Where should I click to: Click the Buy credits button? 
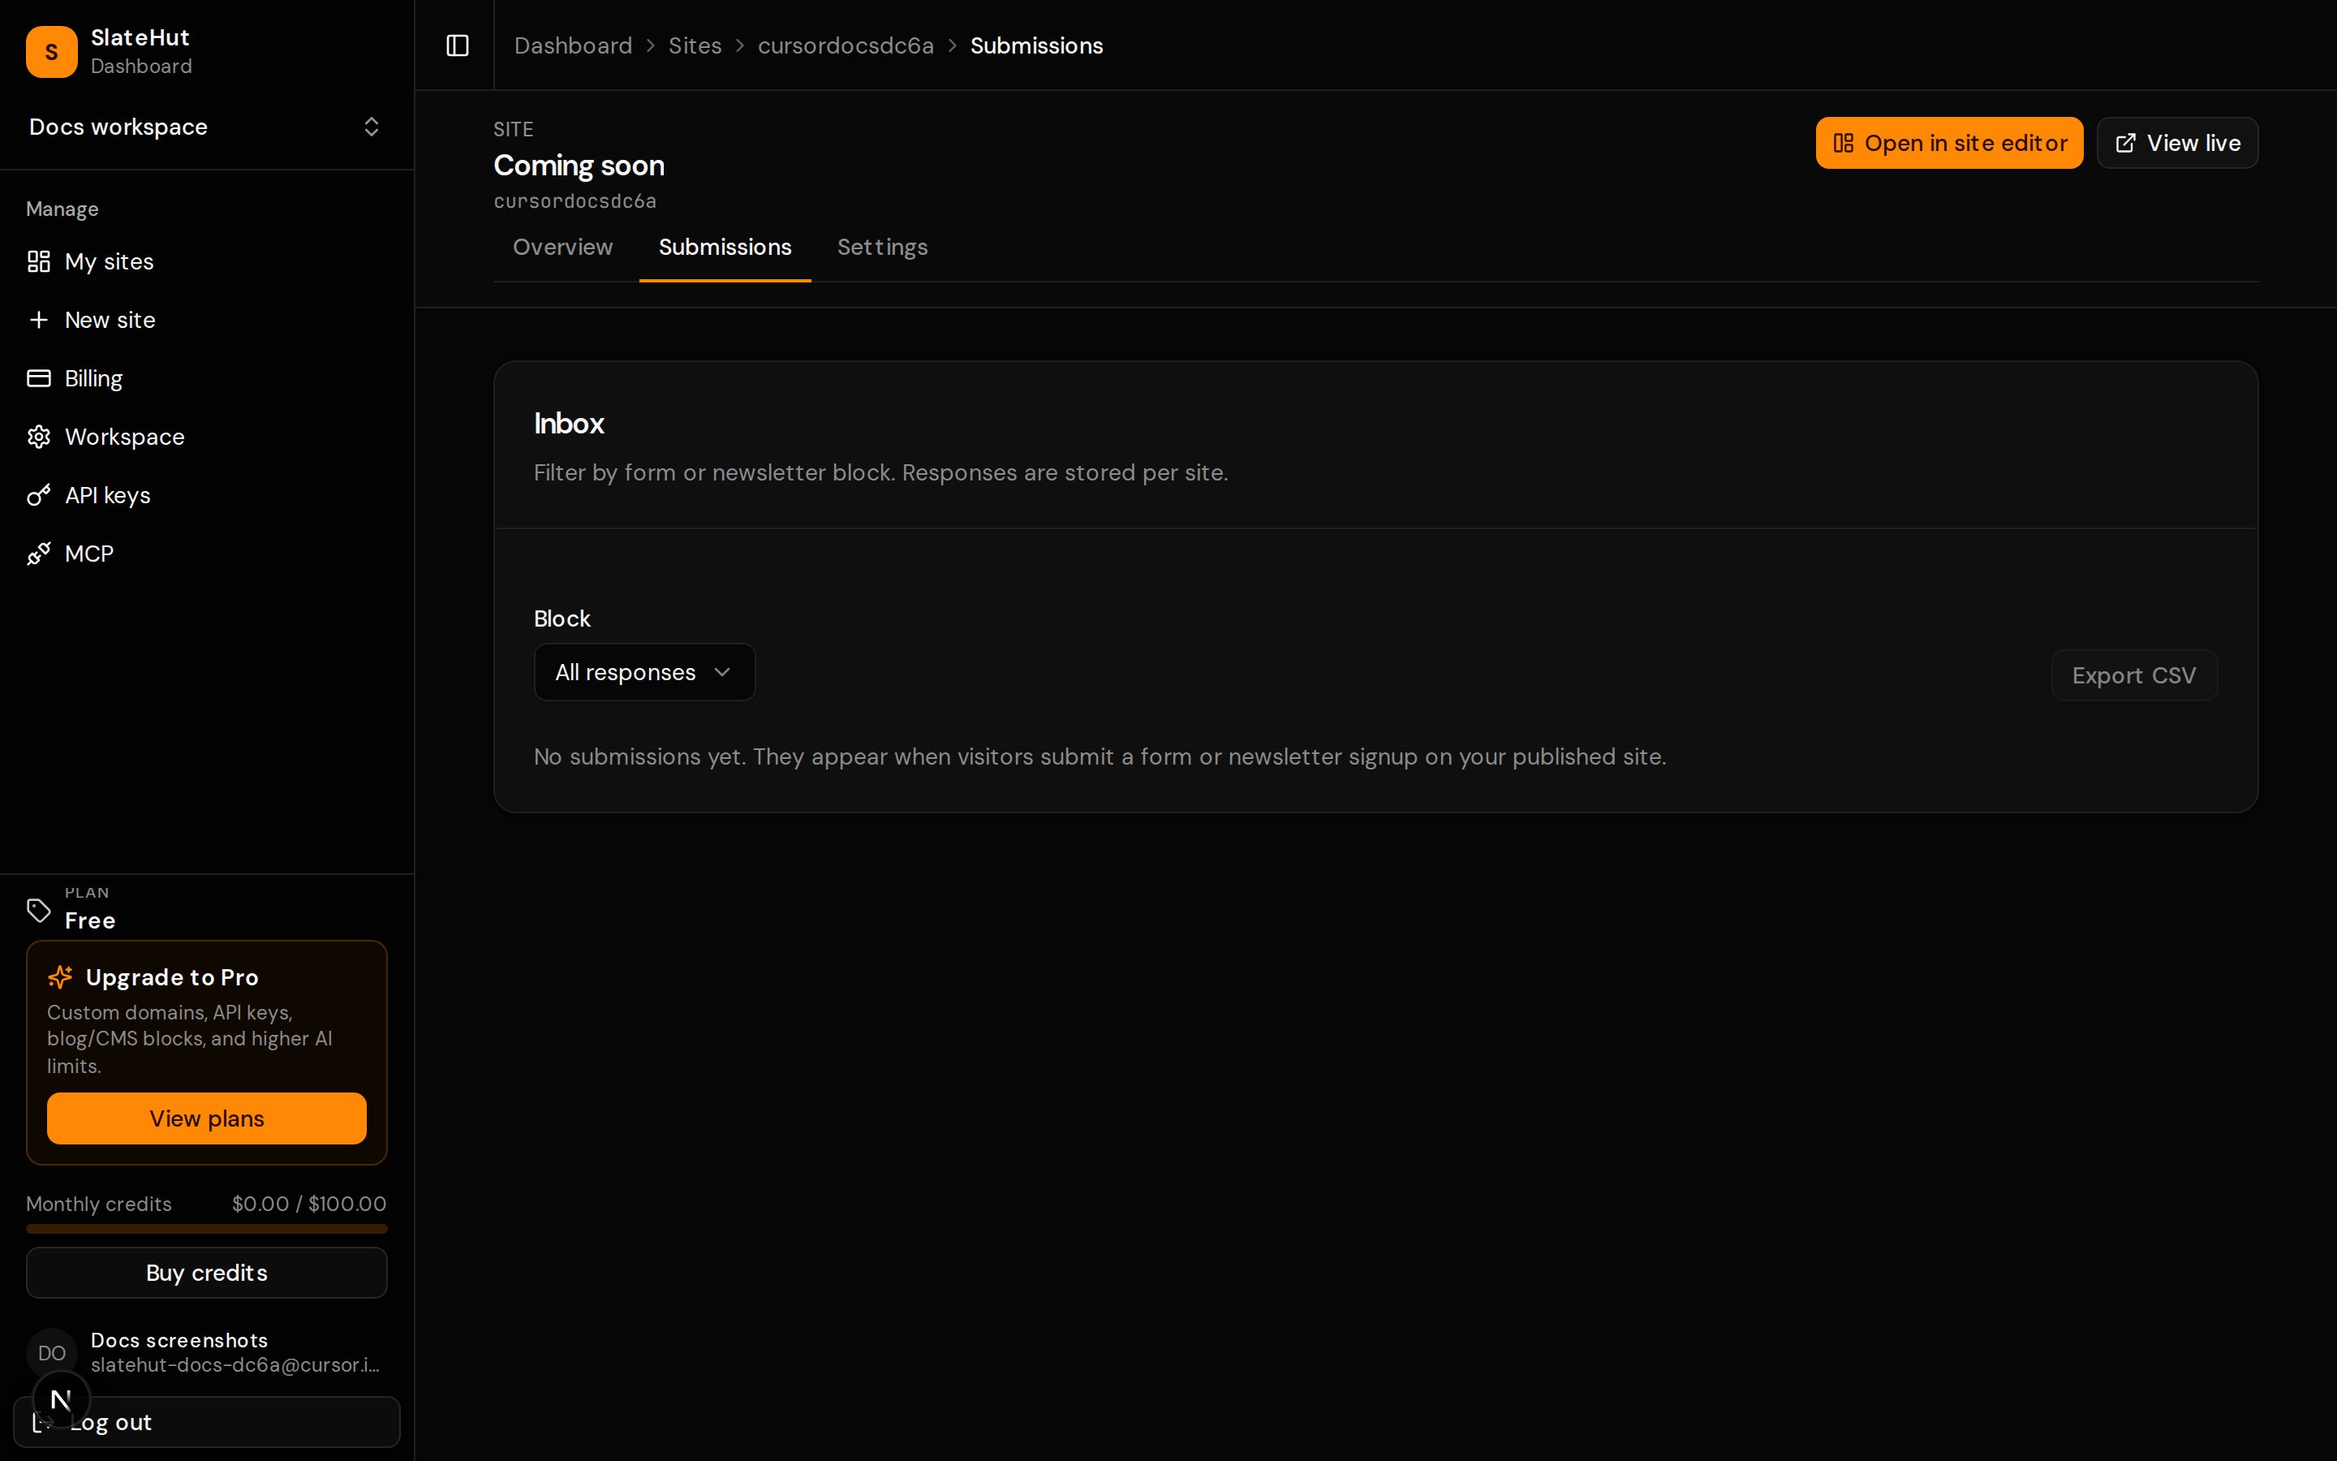tap(207, 1273)
